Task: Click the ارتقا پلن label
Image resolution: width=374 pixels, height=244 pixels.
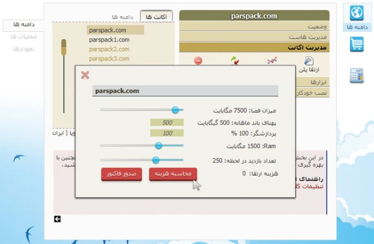Action: [x=309, y=70]
